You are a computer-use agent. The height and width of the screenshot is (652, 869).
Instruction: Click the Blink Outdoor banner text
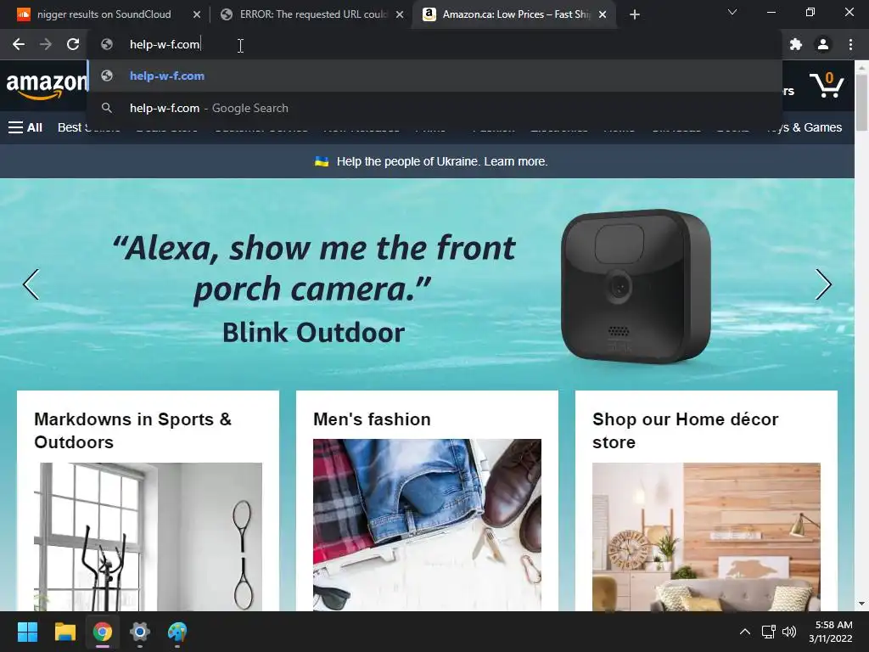[314, 333]
